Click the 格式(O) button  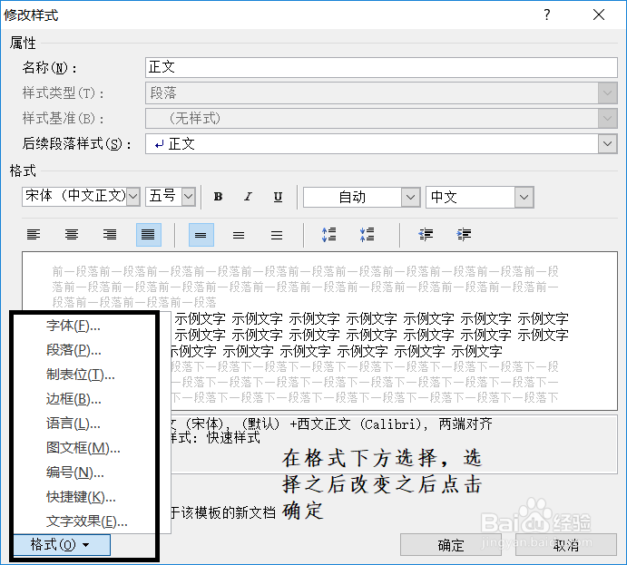pos(62,545)
